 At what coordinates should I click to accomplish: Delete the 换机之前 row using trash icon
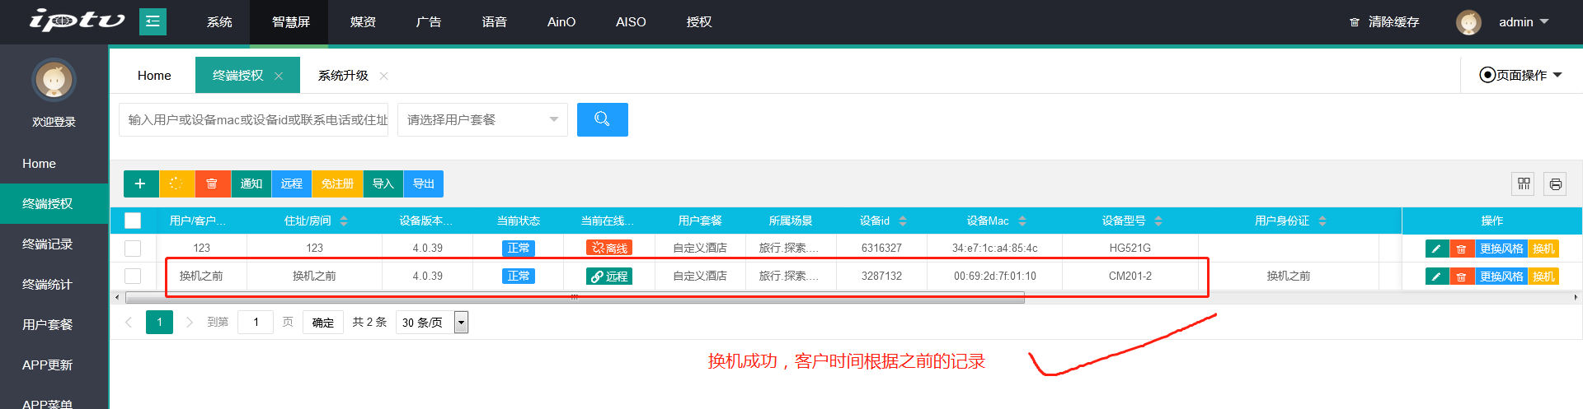click(1461, 277)
